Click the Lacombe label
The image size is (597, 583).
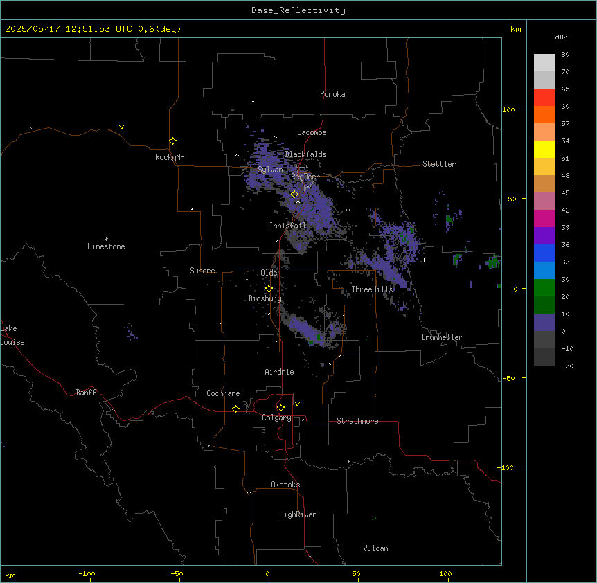pos(312,132)
